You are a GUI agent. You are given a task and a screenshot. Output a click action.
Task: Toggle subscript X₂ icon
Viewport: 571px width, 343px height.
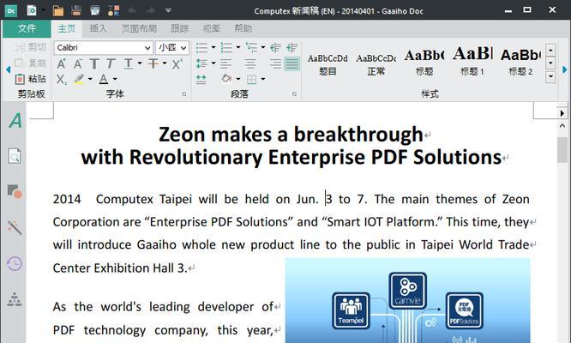coord(62,79)
